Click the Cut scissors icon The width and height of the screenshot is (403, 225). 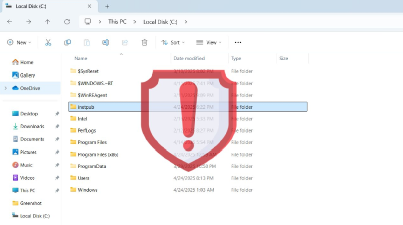[x=48, y=43]
